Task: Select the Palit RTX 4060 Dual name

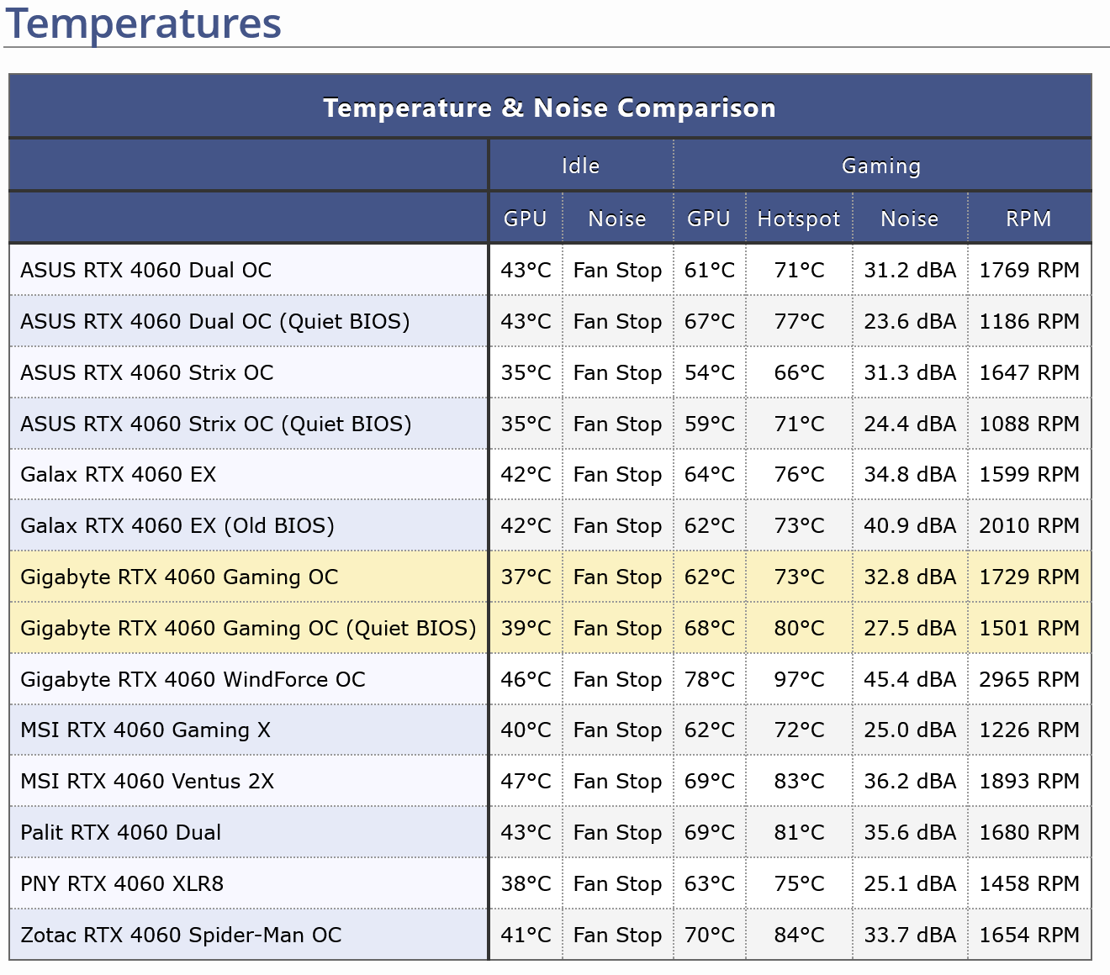Action: (x=121, y=832)
